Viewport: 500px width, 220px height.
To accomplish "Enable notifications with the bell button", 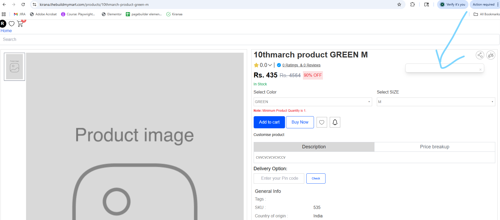I will pos(335,122).
